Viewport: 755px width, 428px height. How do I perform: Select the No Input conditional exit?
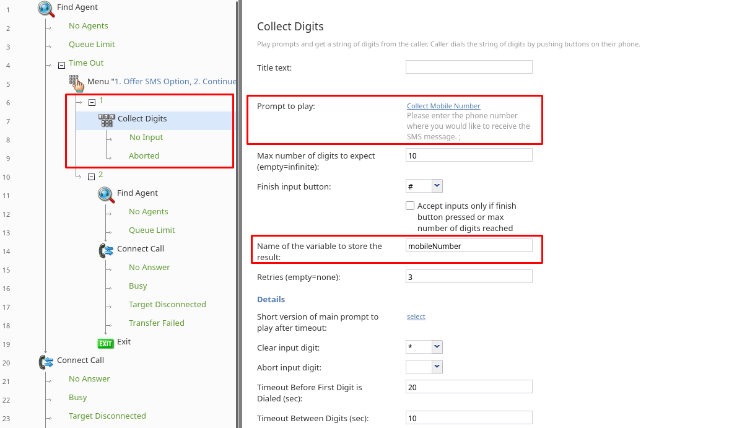pos(146,138)
